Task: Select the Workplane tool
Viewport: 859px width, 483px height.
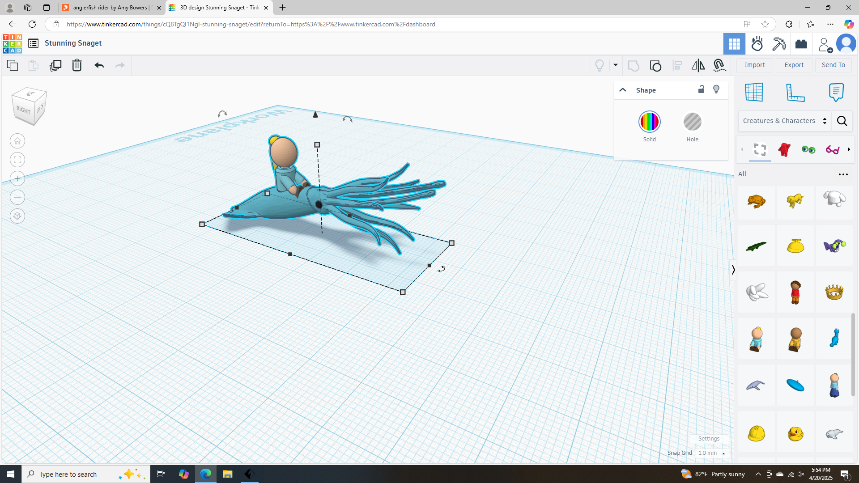Action: (x=754, y=92)
